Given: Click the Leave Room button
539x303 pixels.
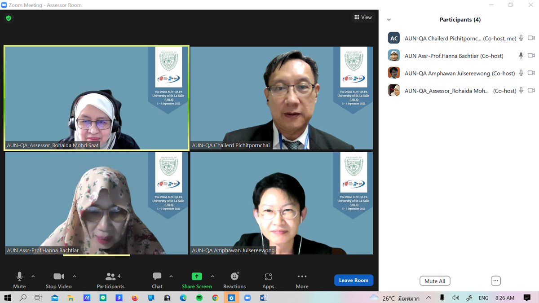Looking at the screenshot, I should pyautogui.click(x=353, y=280).
